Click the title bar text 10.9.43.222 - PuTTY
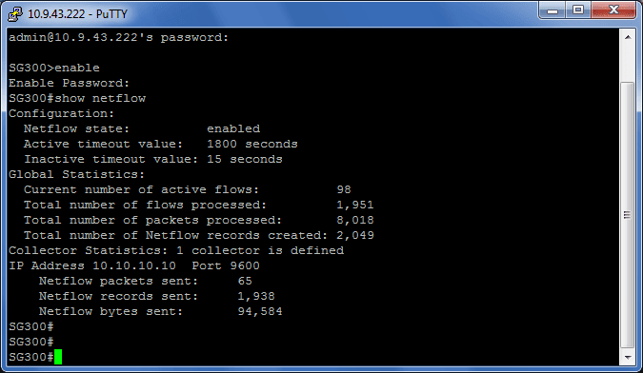The image size is (643, 373). [x=77, y=14]
